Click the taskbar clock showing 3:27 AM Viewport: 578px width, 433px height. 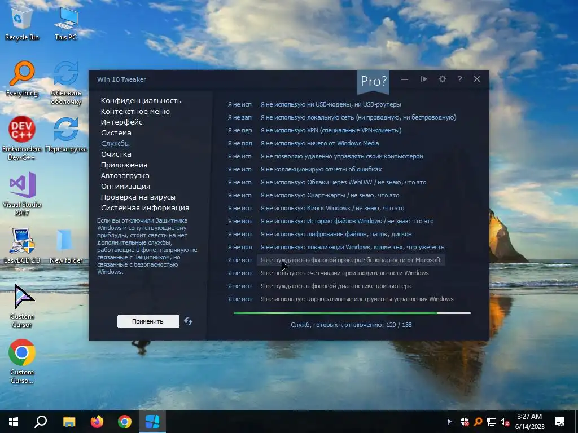[529, 422]
